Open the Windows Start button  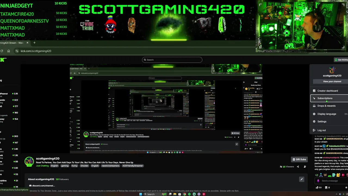[141, 194]
